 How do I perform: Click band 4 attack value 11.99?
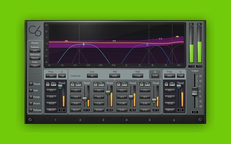[x=122, y=103]
